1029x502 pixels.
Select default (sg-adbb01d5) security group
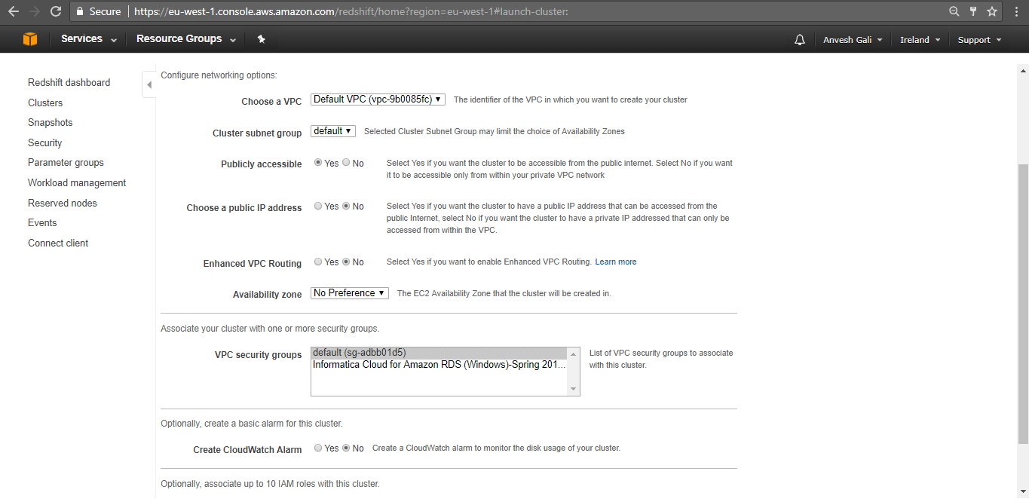[439, 353]
